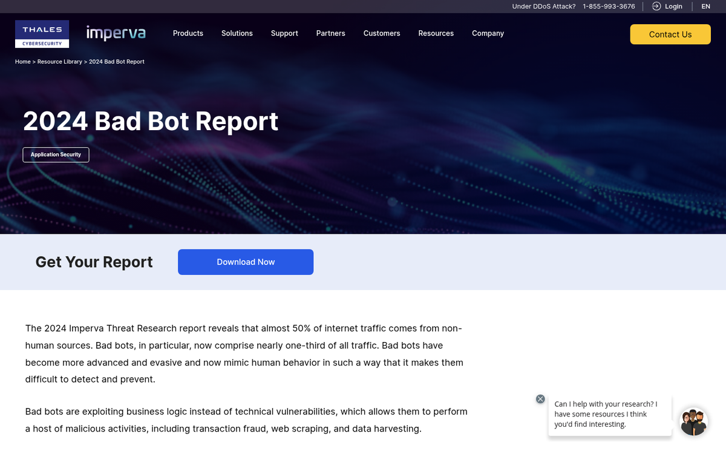Open the Resource Library breadcrumb
Image resolution: width=726 pixels, height=454 pixels.
[60, 61]
